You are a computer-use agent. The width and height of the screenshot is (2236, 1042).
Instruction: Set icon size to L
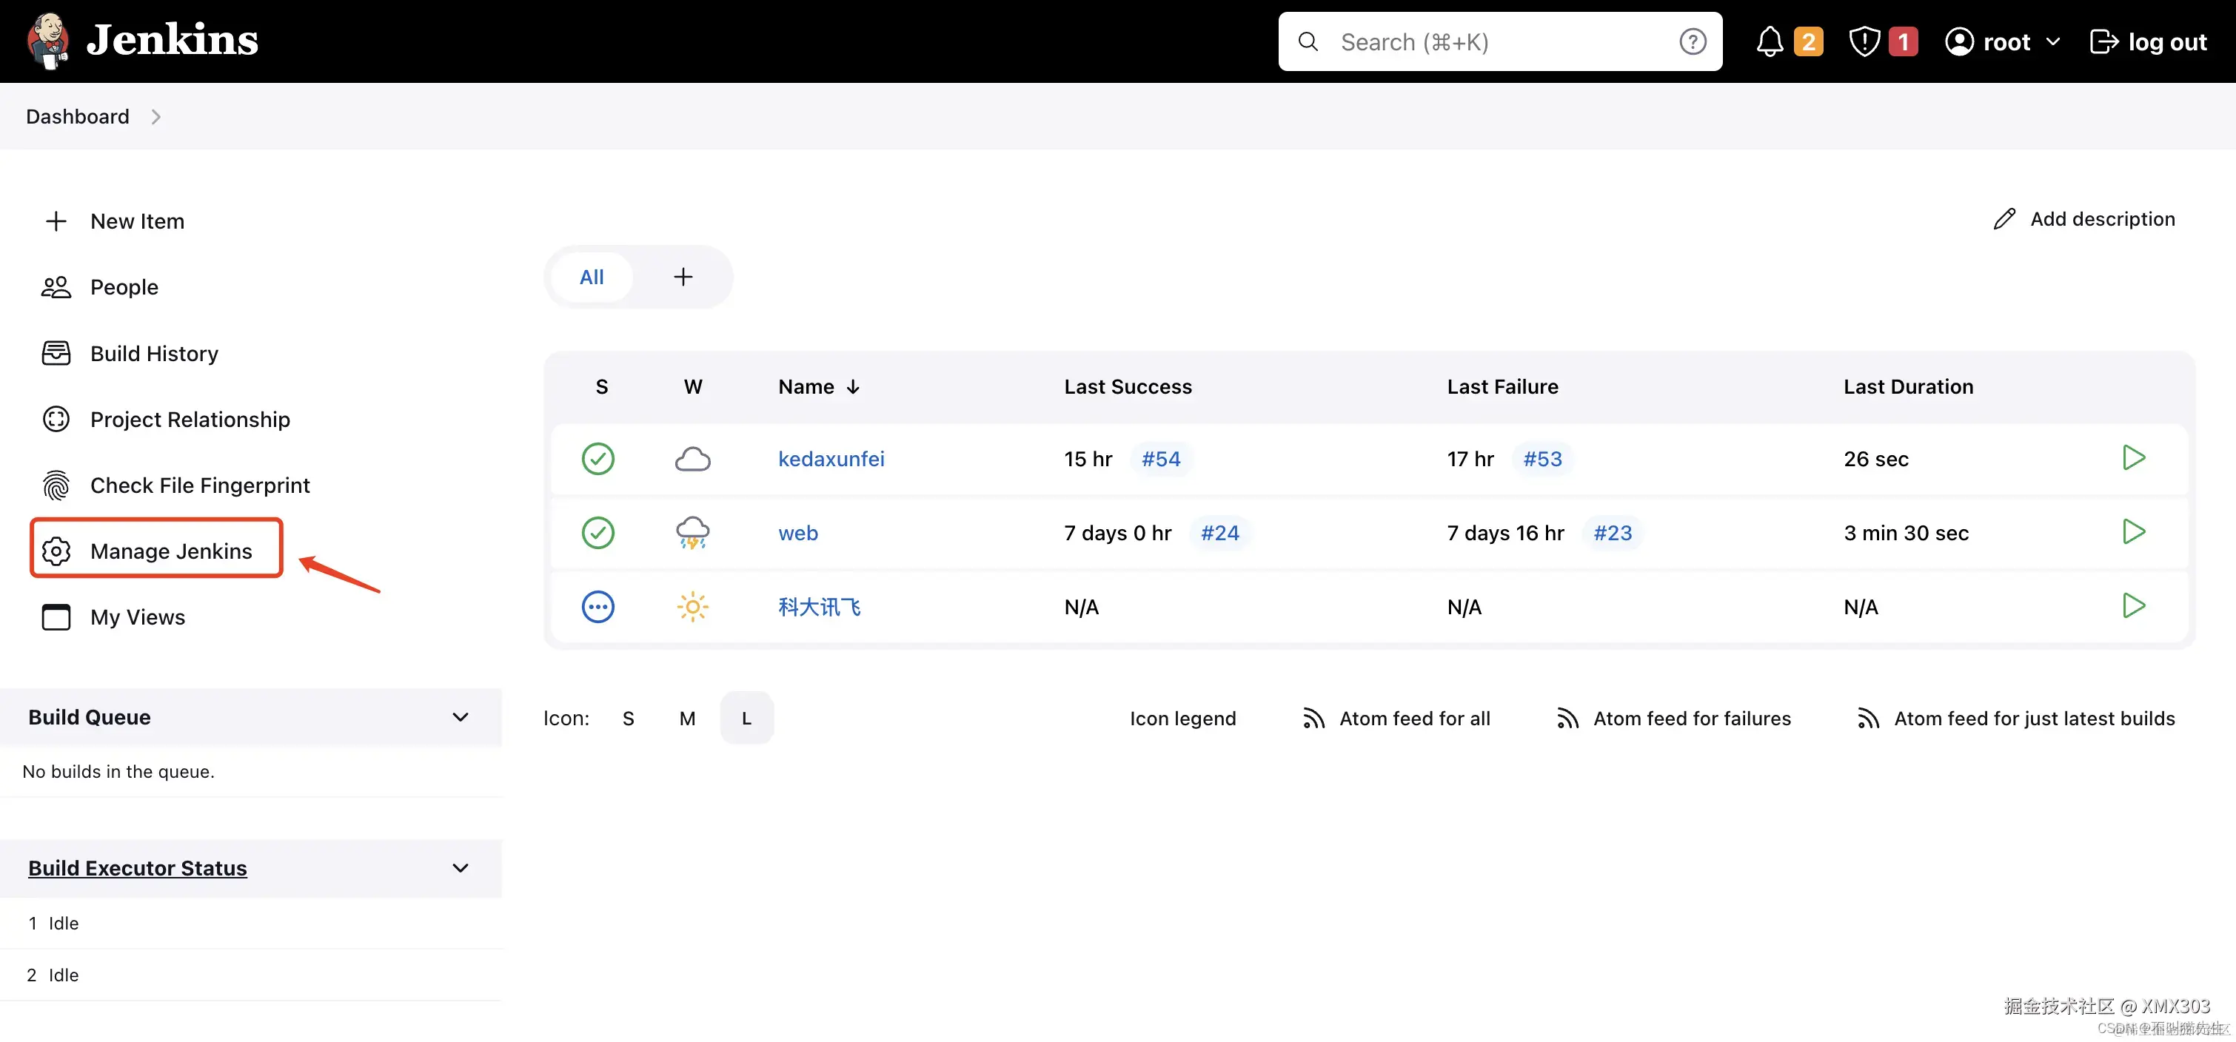pos(746,719)
